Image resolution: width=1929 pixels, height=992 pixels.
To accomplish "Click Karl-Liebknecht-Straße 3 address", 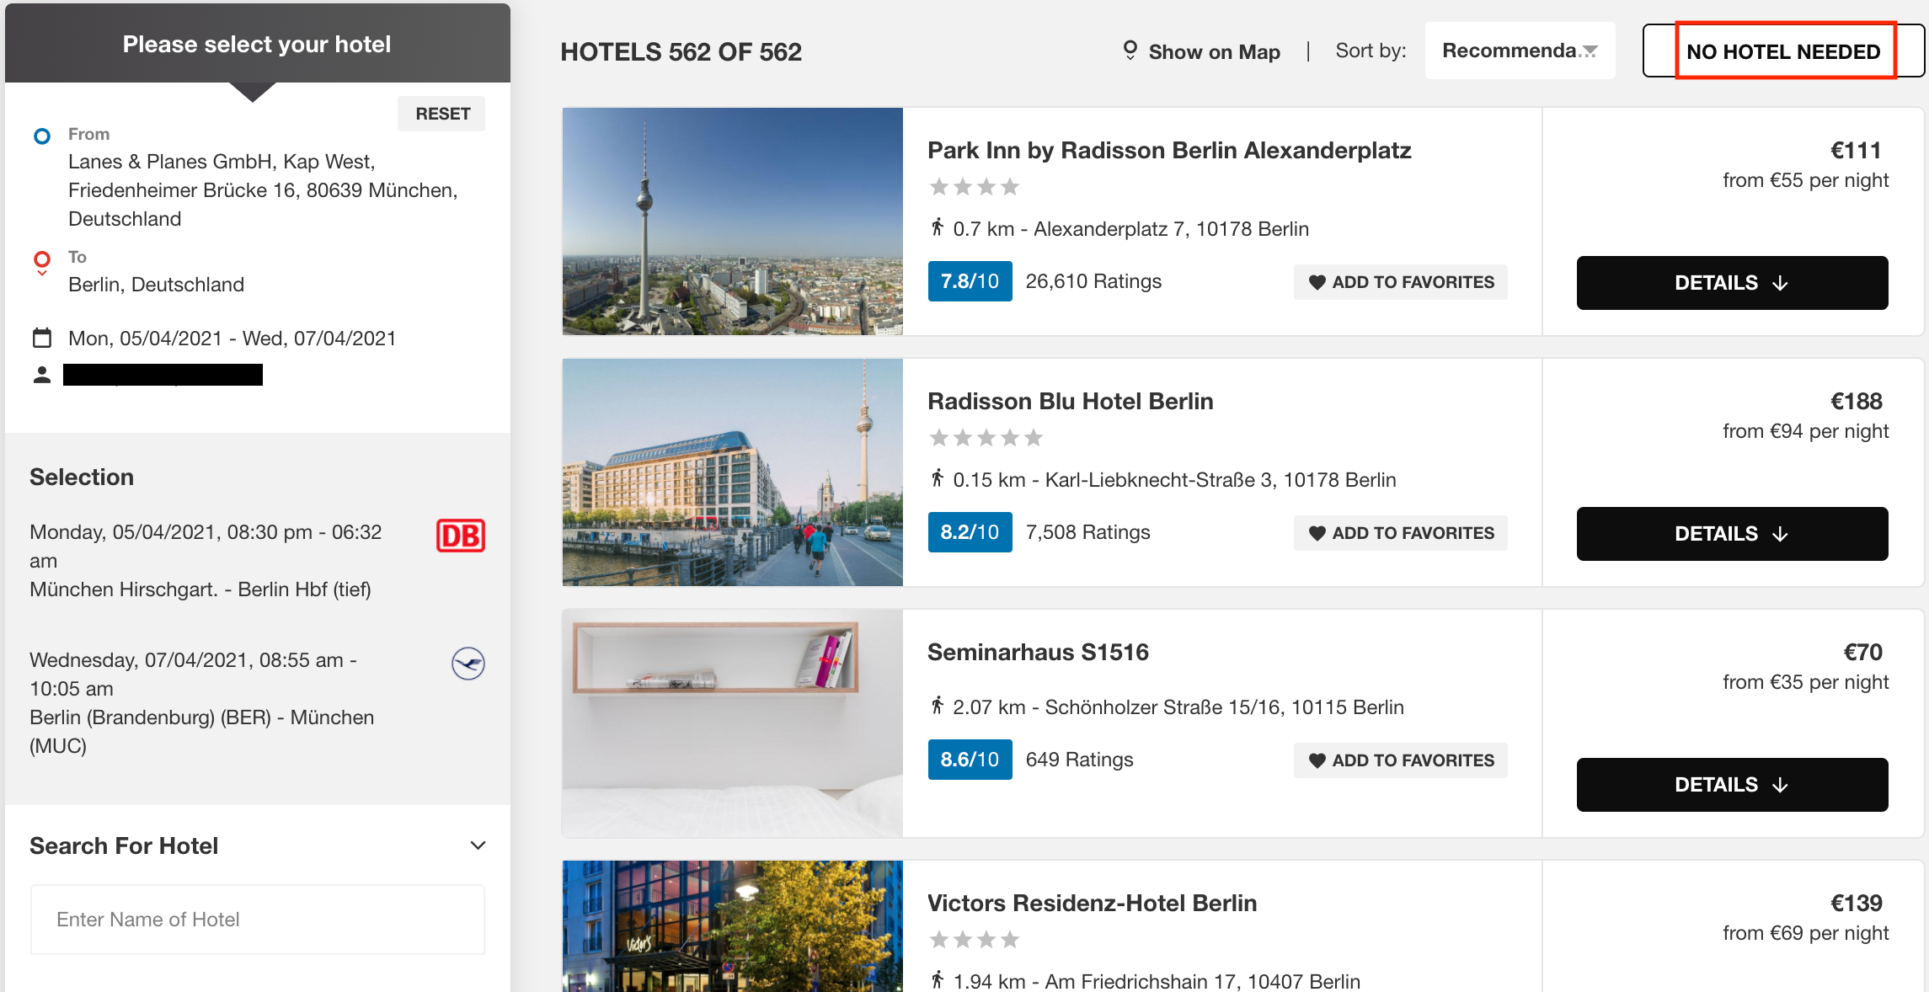I will (x=1221, y=480).
